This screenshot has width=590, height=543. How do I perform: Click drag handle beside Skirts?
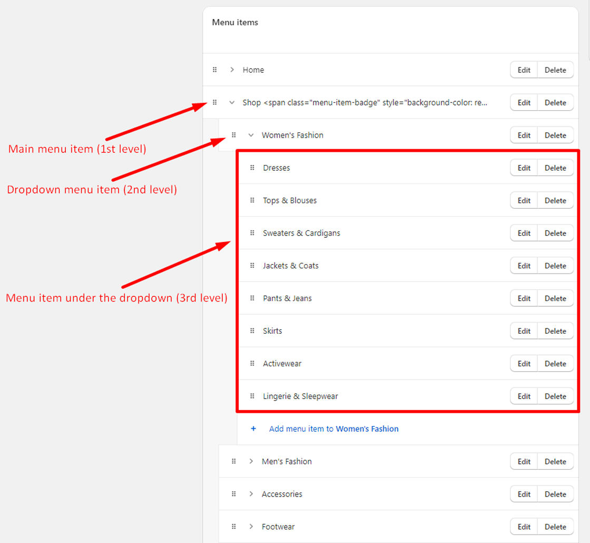pos(252,331)
